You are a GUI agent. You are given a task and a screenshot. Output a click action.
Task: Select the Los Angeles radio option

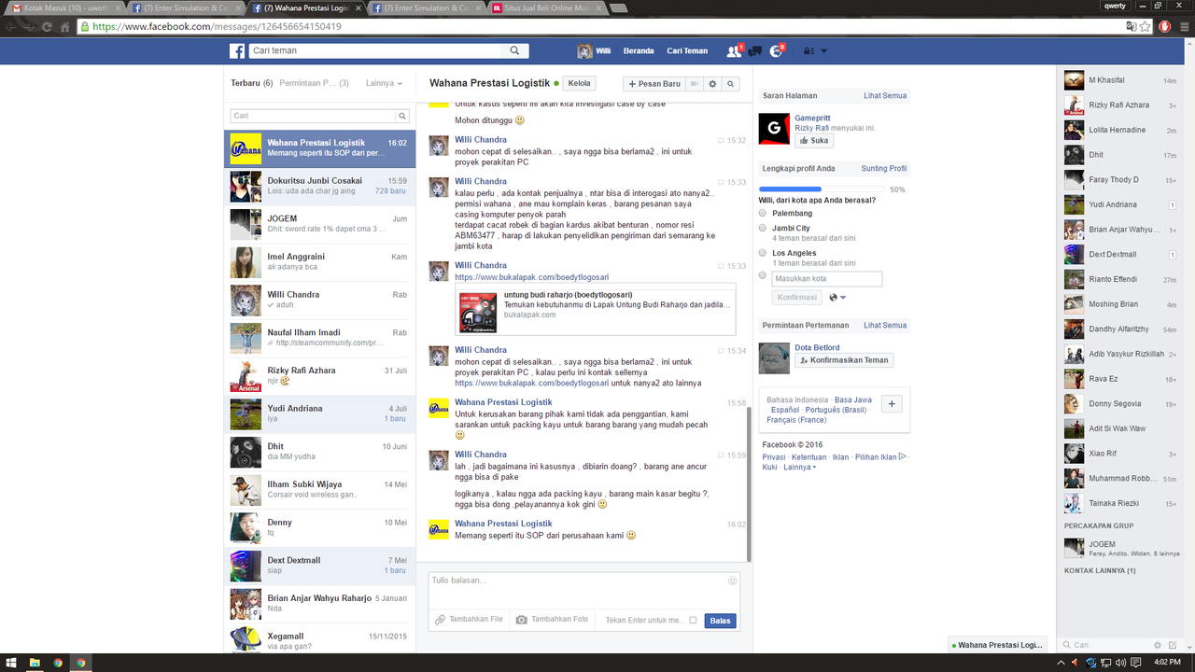[763, 253]
